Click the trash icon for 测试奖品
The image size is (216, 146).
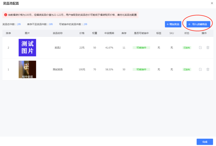click(x=208, y=69)
